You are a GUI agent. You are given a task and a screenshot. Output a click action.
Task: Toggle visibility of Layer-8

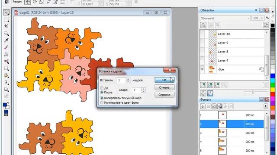[202, 52]
